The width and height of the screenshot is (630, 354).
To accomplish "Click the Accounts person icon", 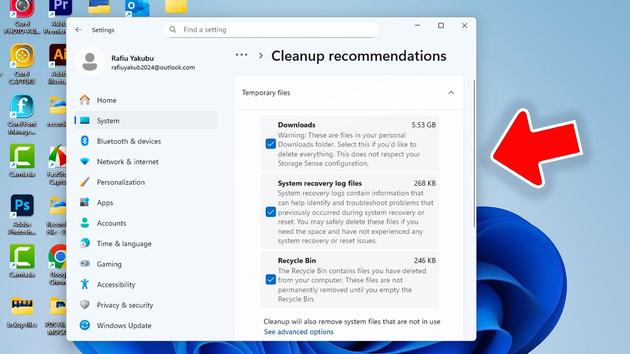I will pyautogui.click(x=85, y=223).
